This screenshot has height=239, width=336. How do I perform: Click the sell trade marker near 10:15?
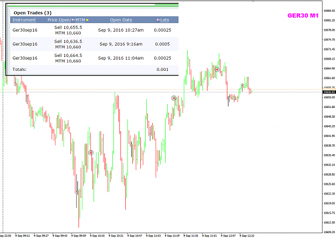point(91,153)
